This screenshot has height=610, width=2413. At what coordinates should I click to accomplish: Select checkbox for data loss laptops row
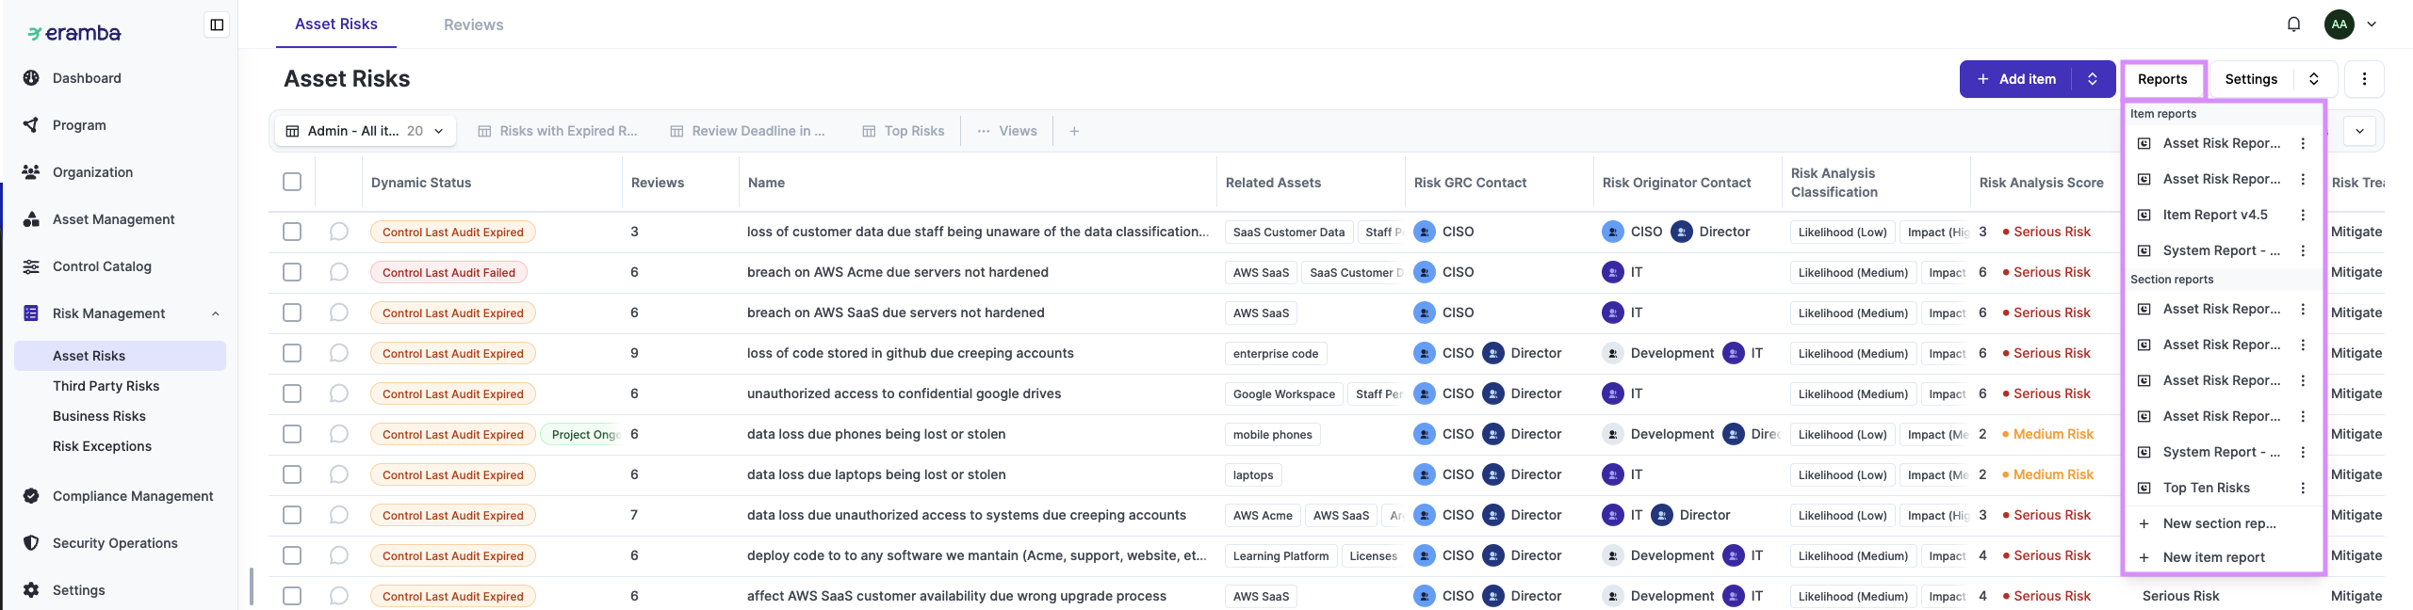(292, 474)
